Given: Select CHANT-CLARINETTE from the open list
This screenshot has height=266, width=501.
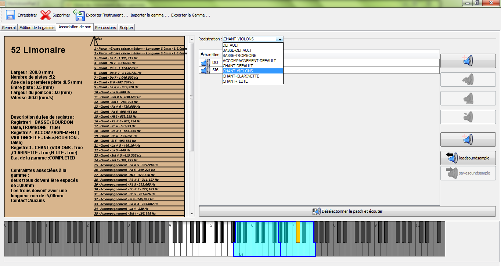Looking at the screenshot, I should (241, 76).
